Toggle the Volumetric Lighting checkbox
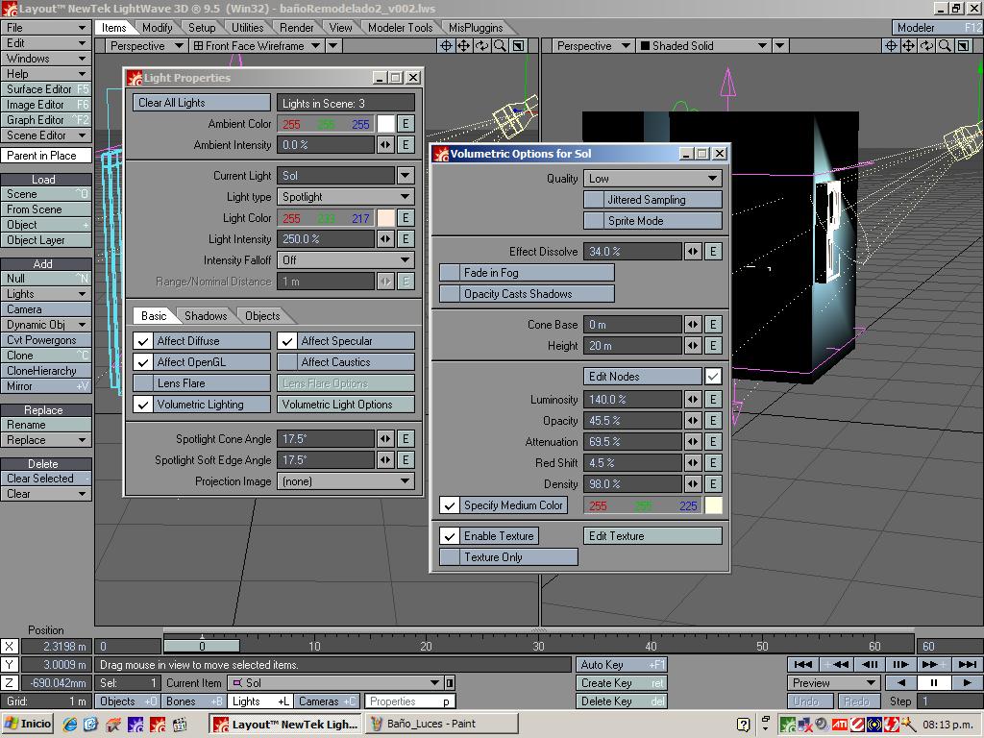Image resolution: width=984 pixels, height=738 pixels. tap(143, 405)
